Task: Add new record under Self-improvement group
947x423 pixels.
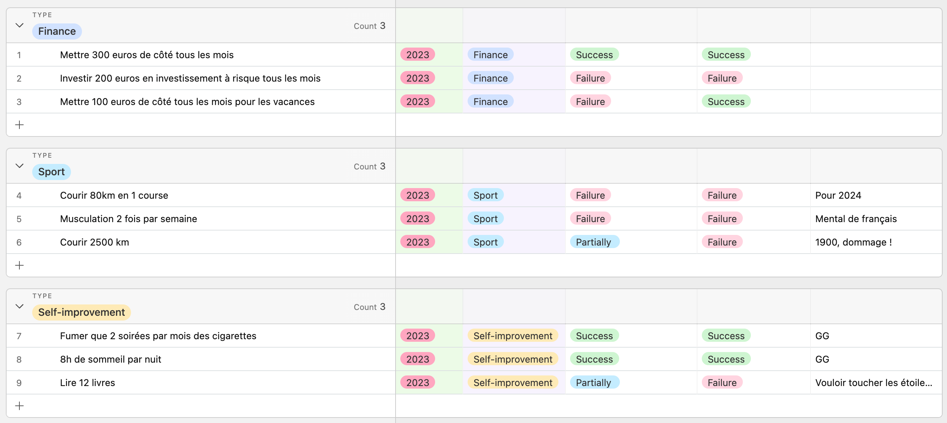Action: click(x=19, y=406)
